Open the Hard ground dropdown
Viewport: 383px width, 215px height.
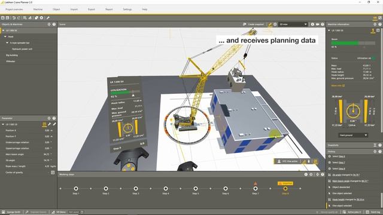click(353, 135)
